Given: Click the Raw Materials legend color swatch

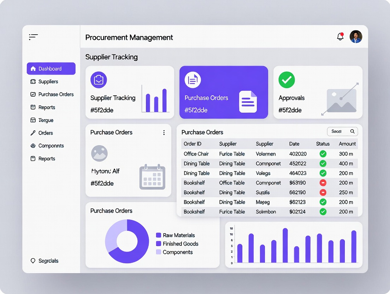Looking at the screenshot, I should coord(159,235).
